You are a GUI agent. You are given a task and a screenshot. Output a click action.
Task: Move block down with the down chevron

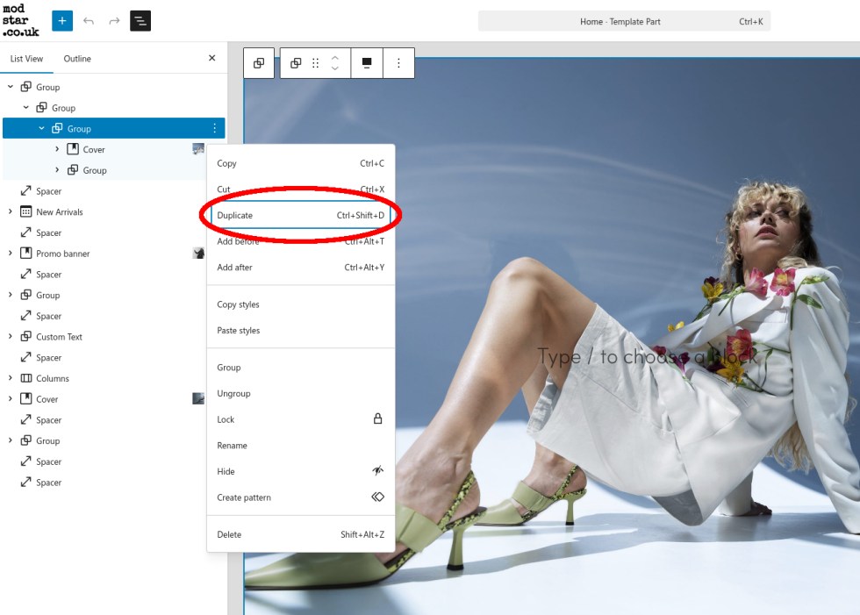[334, 68]
